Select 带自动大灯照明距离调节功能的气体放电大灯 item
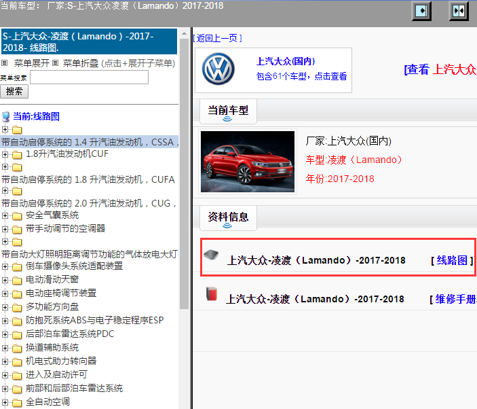Screen dimensions: 477x409 [x=90, y=254]
